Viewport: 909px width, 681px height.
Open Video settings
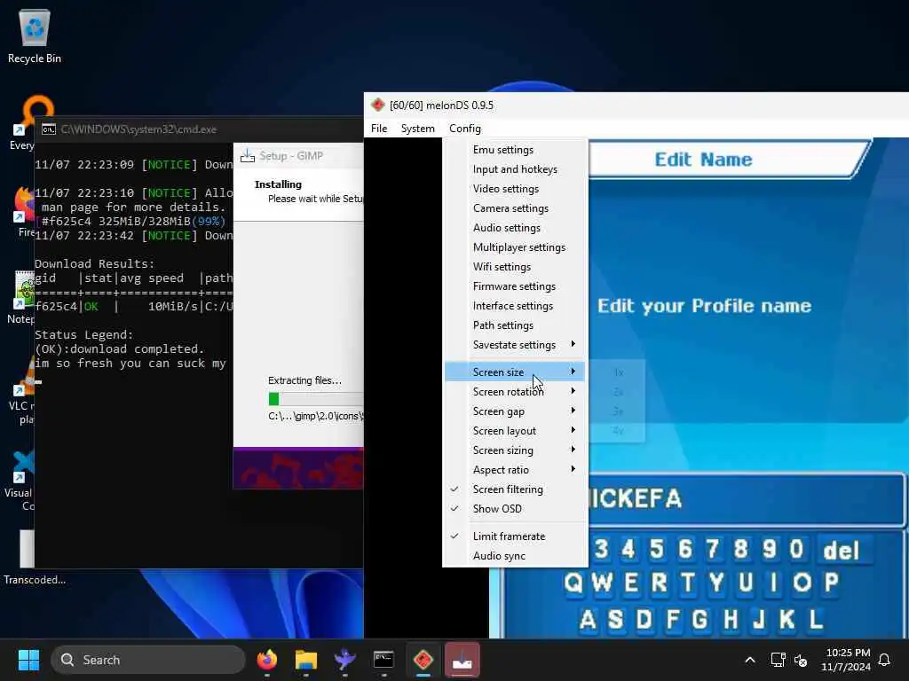click(515, 189)
